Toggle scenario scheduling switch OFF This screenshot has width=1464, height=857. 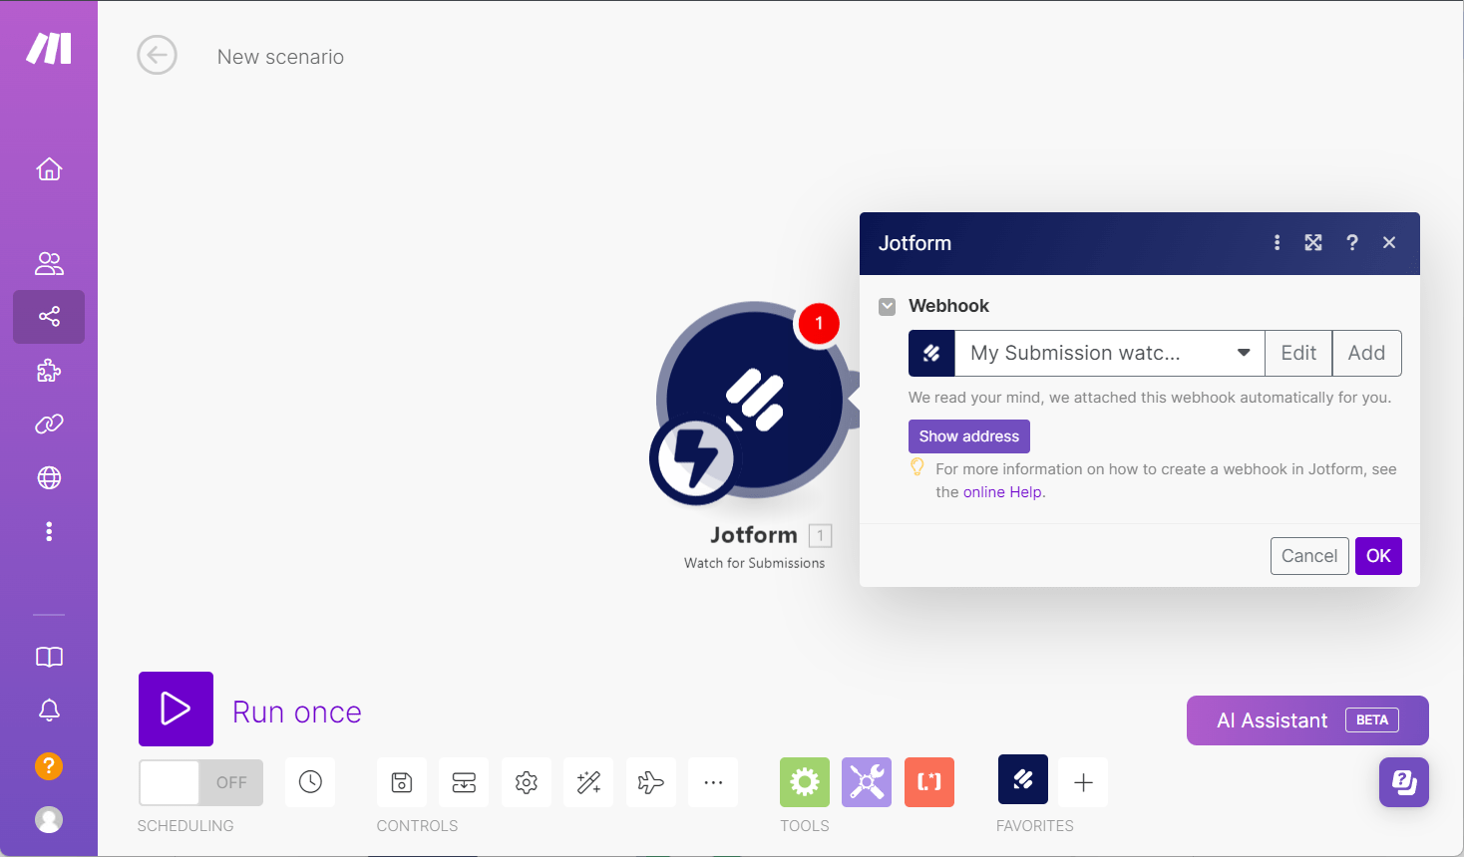(200, 782)
